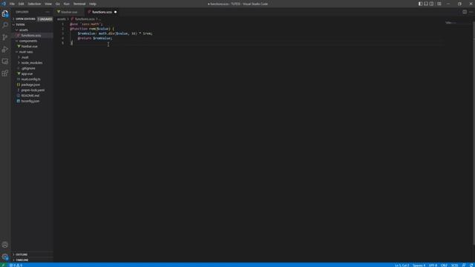
Task: Change language mode SCSS in status bar
Action: tap(454, 266)
